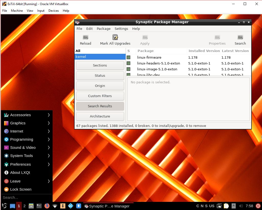Select the Custom Filters button
The image size is (262, 210).
(x=100, y=96)
